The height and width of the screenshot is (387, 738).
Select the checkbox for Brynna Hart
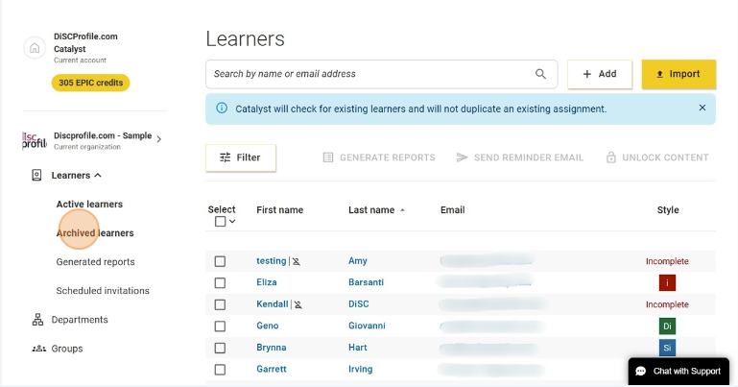[x=220, y=348]
